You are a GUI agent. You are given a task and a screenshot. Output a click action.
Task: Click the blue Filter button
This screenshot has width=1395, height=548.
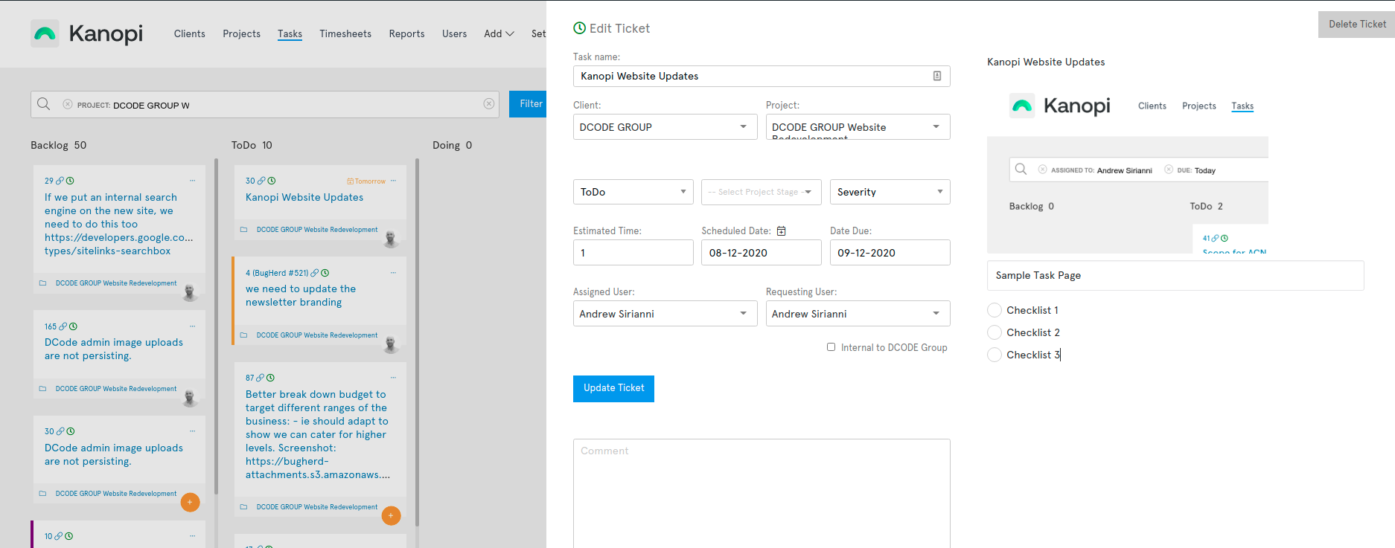(x=528, y=104)
